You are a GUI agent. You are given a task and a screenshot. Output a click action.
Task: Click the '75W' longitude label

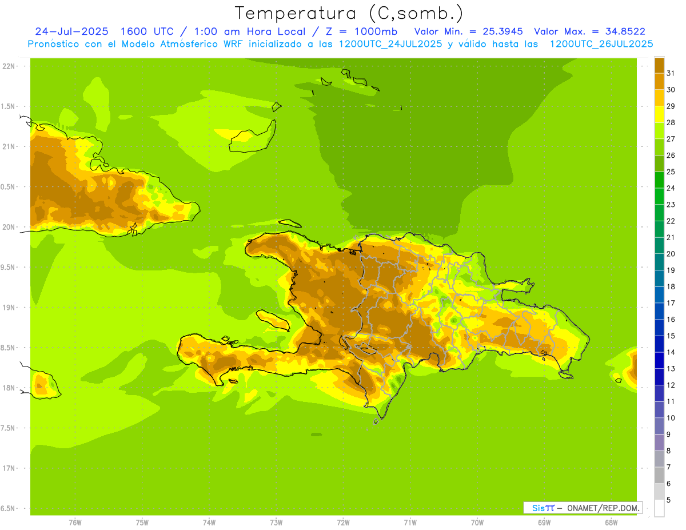coord(142,523)
